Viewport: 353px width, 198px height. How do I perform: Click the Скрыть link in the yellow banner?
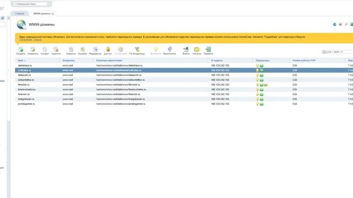(38, 40)
